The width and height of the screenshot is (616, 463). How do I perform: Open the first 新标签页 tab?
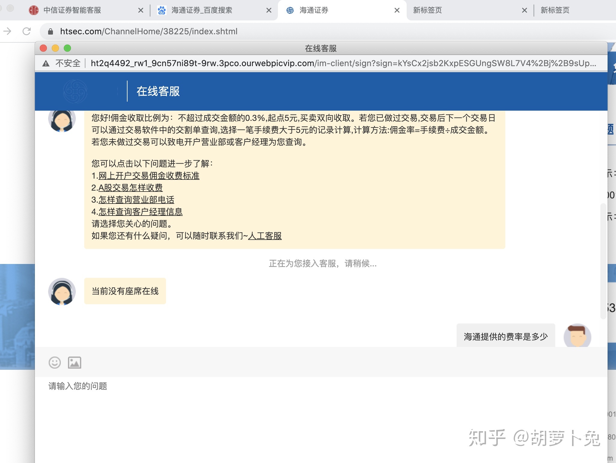coord(427,10)
